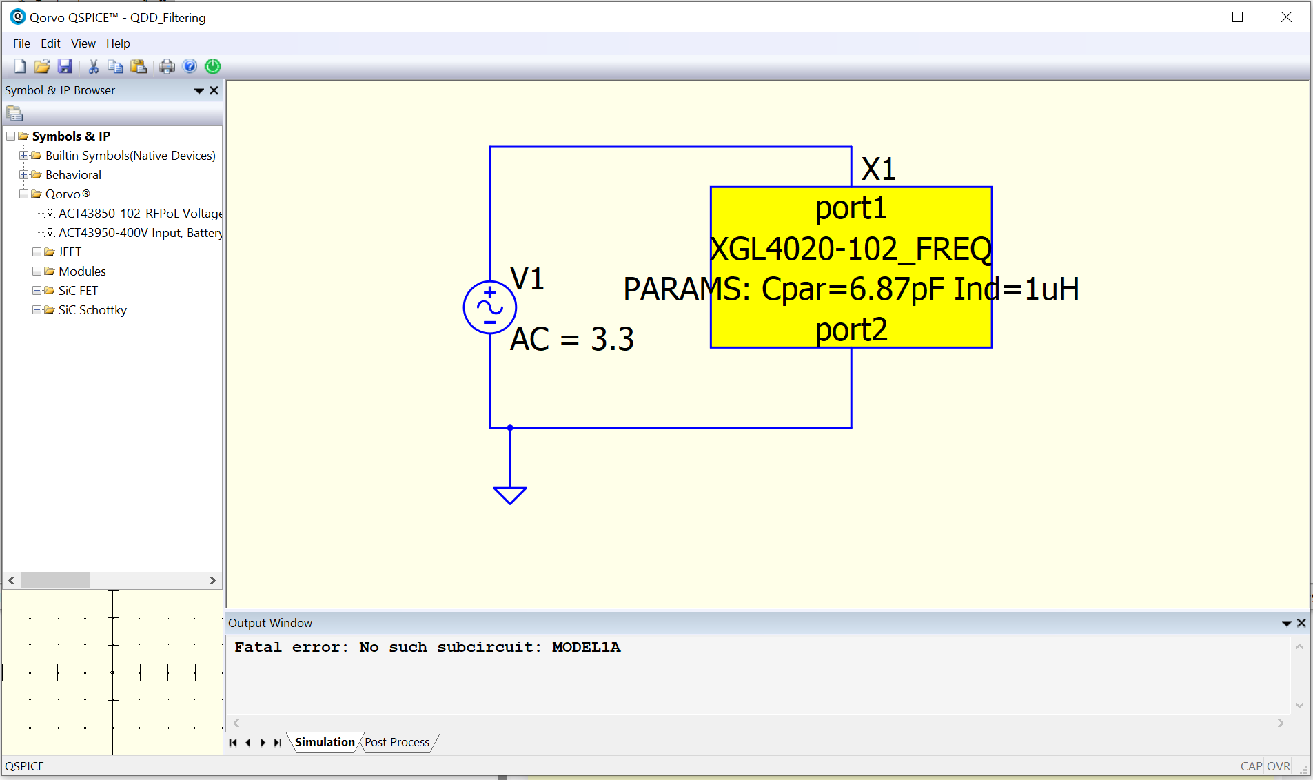This screenshot has width=1313, height=780.
Task: Select the Builtin Symbols(Native Devices) label
Action: click(130, 156)
